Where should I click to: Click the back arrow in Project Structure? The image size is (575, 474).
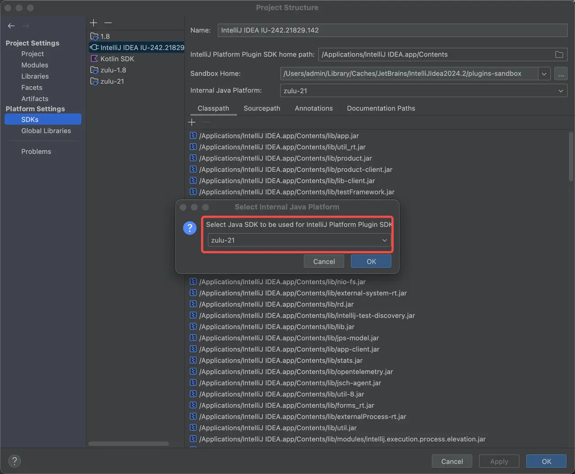11,26
